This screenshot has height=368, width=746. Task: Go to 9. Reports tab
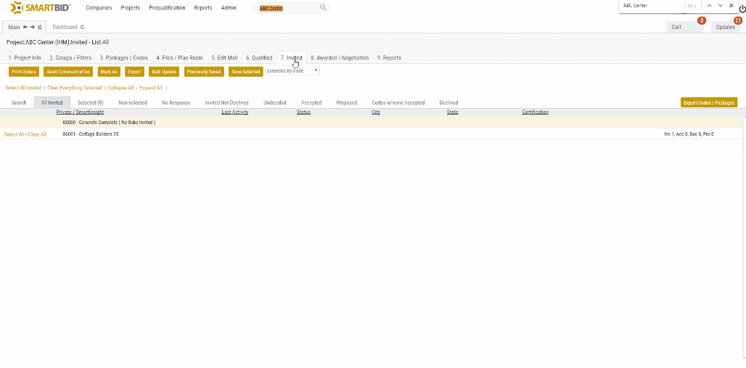pos(389,57)
